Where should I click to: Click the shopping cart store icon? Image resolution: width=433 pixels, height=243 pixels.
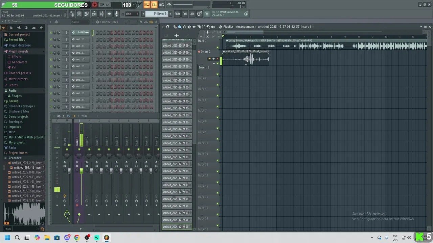[x=207, y=14]
